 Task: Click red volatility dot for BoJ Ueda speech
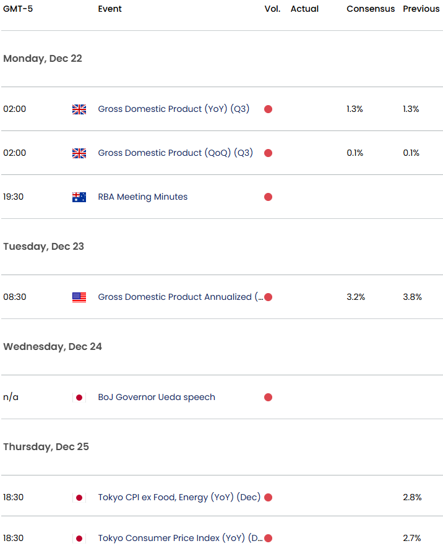[x=268, y=398]
